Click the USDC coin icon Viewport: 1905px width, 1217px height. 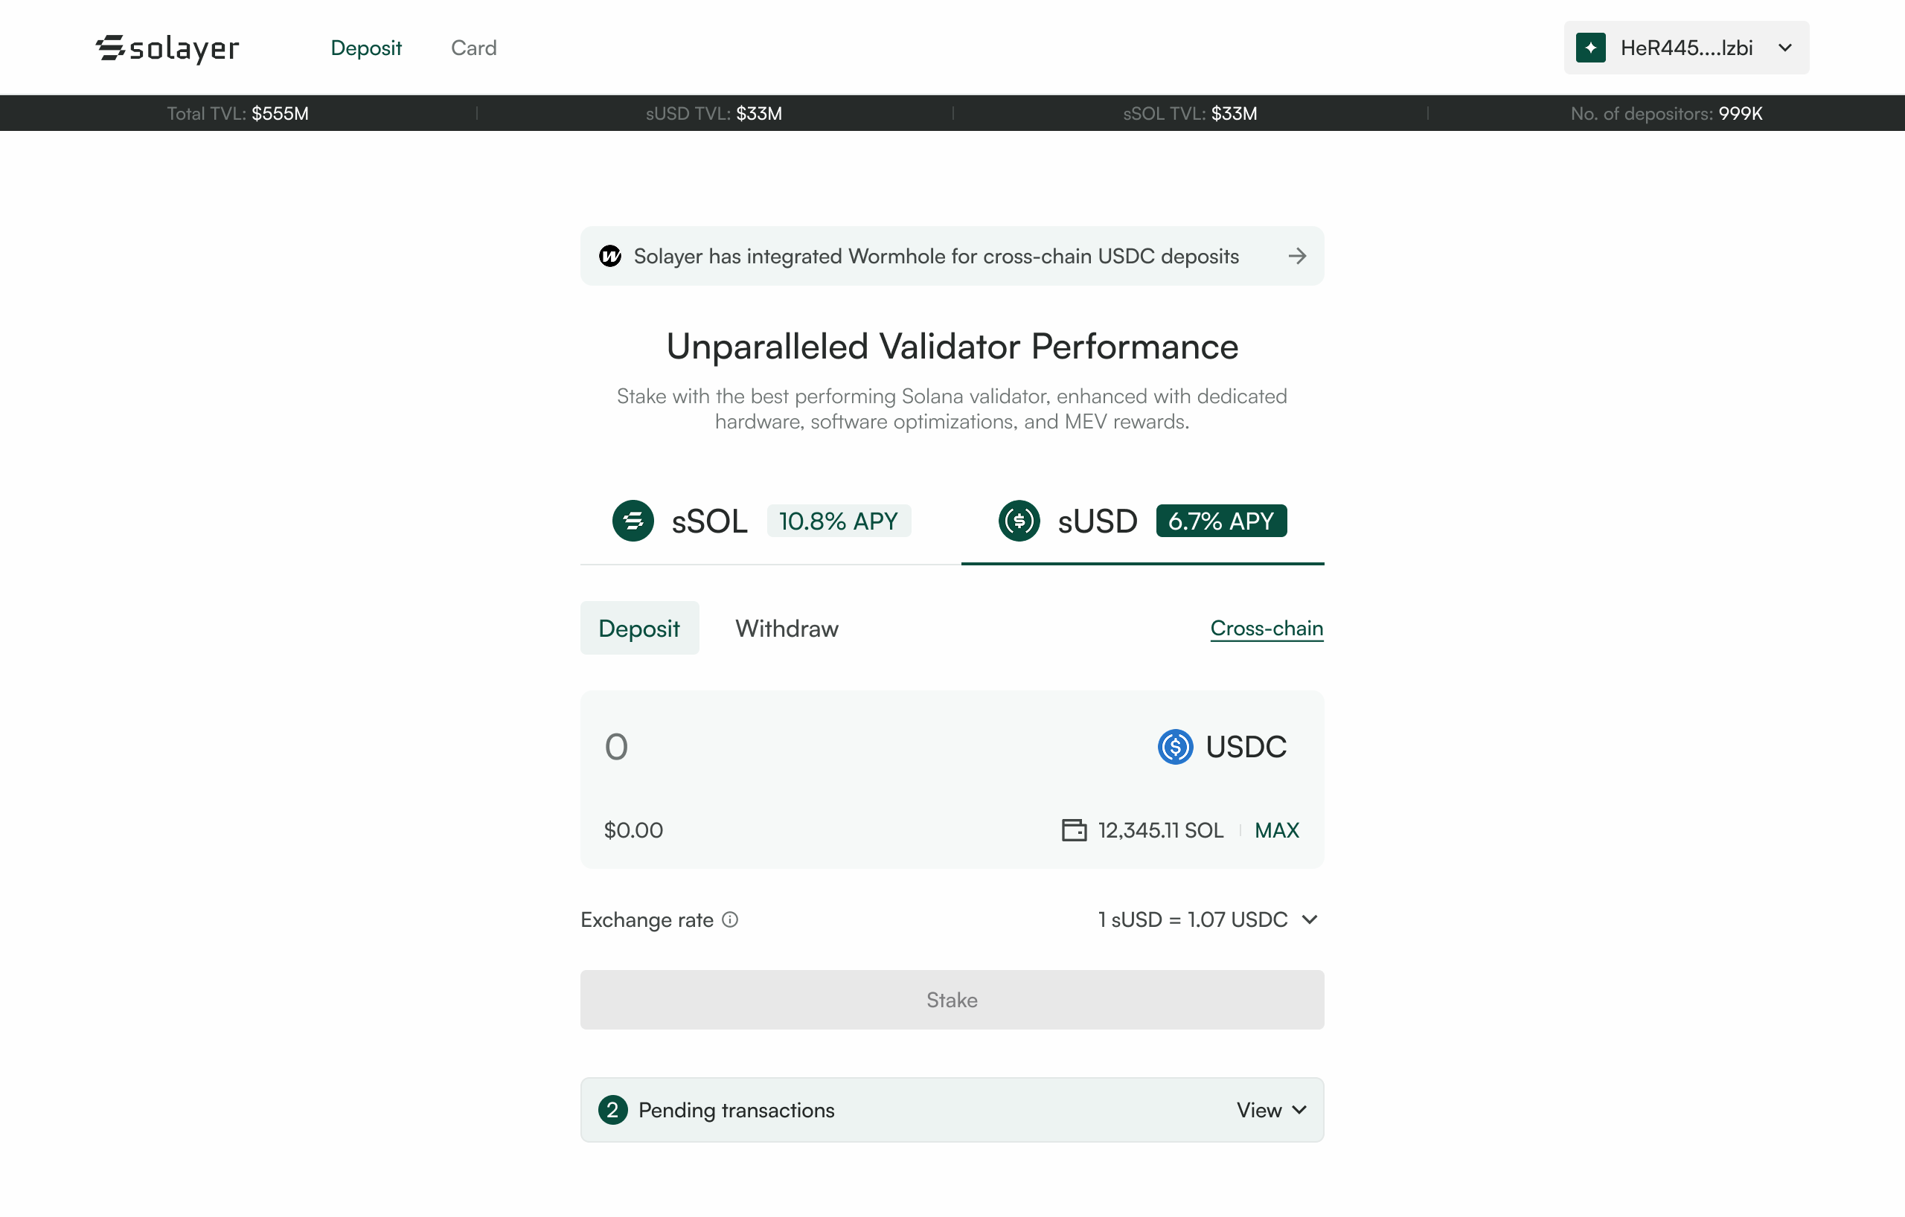tap(1175, 746)
